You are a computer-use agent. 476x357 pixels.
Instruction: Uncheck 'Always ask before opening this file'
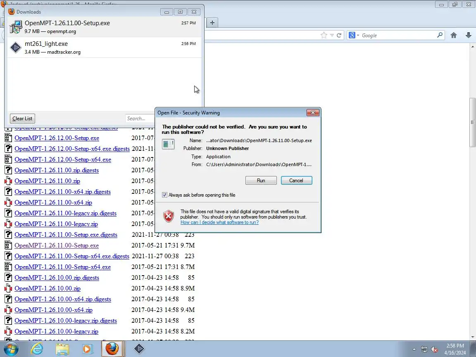tap(164, 195)
